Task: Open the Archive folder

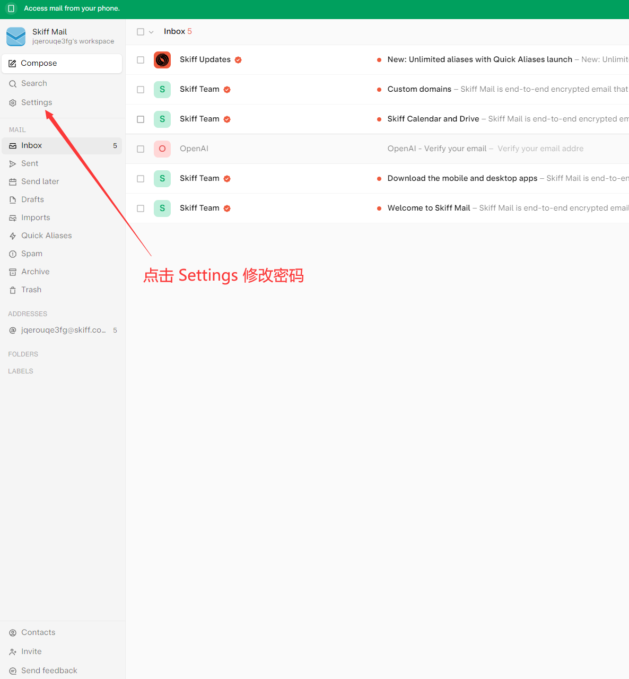Action: [62, 272]
